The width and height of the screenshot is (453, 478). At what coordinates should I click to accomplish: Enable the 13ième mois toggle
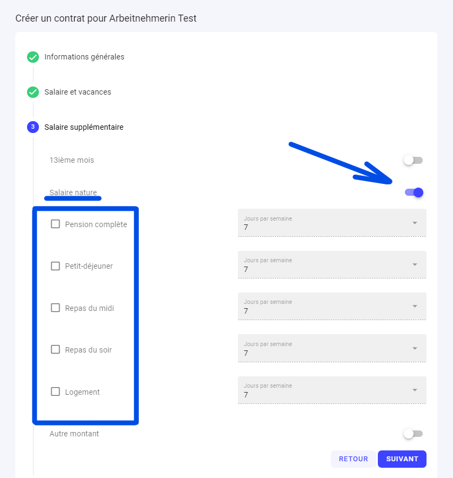click(x=413, y=161)
